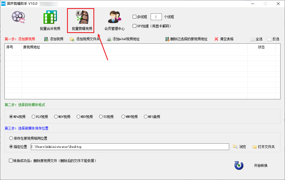
Task: Click 添加视频 to add a video
Action: [54, 39]
